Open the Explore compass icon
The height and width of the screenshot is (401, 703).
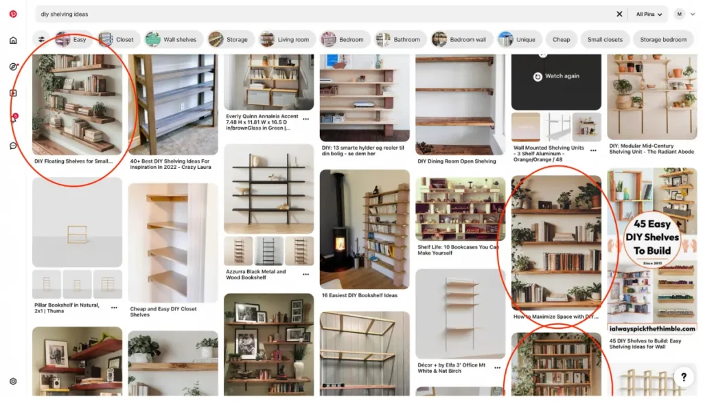[x=13, y=67]
